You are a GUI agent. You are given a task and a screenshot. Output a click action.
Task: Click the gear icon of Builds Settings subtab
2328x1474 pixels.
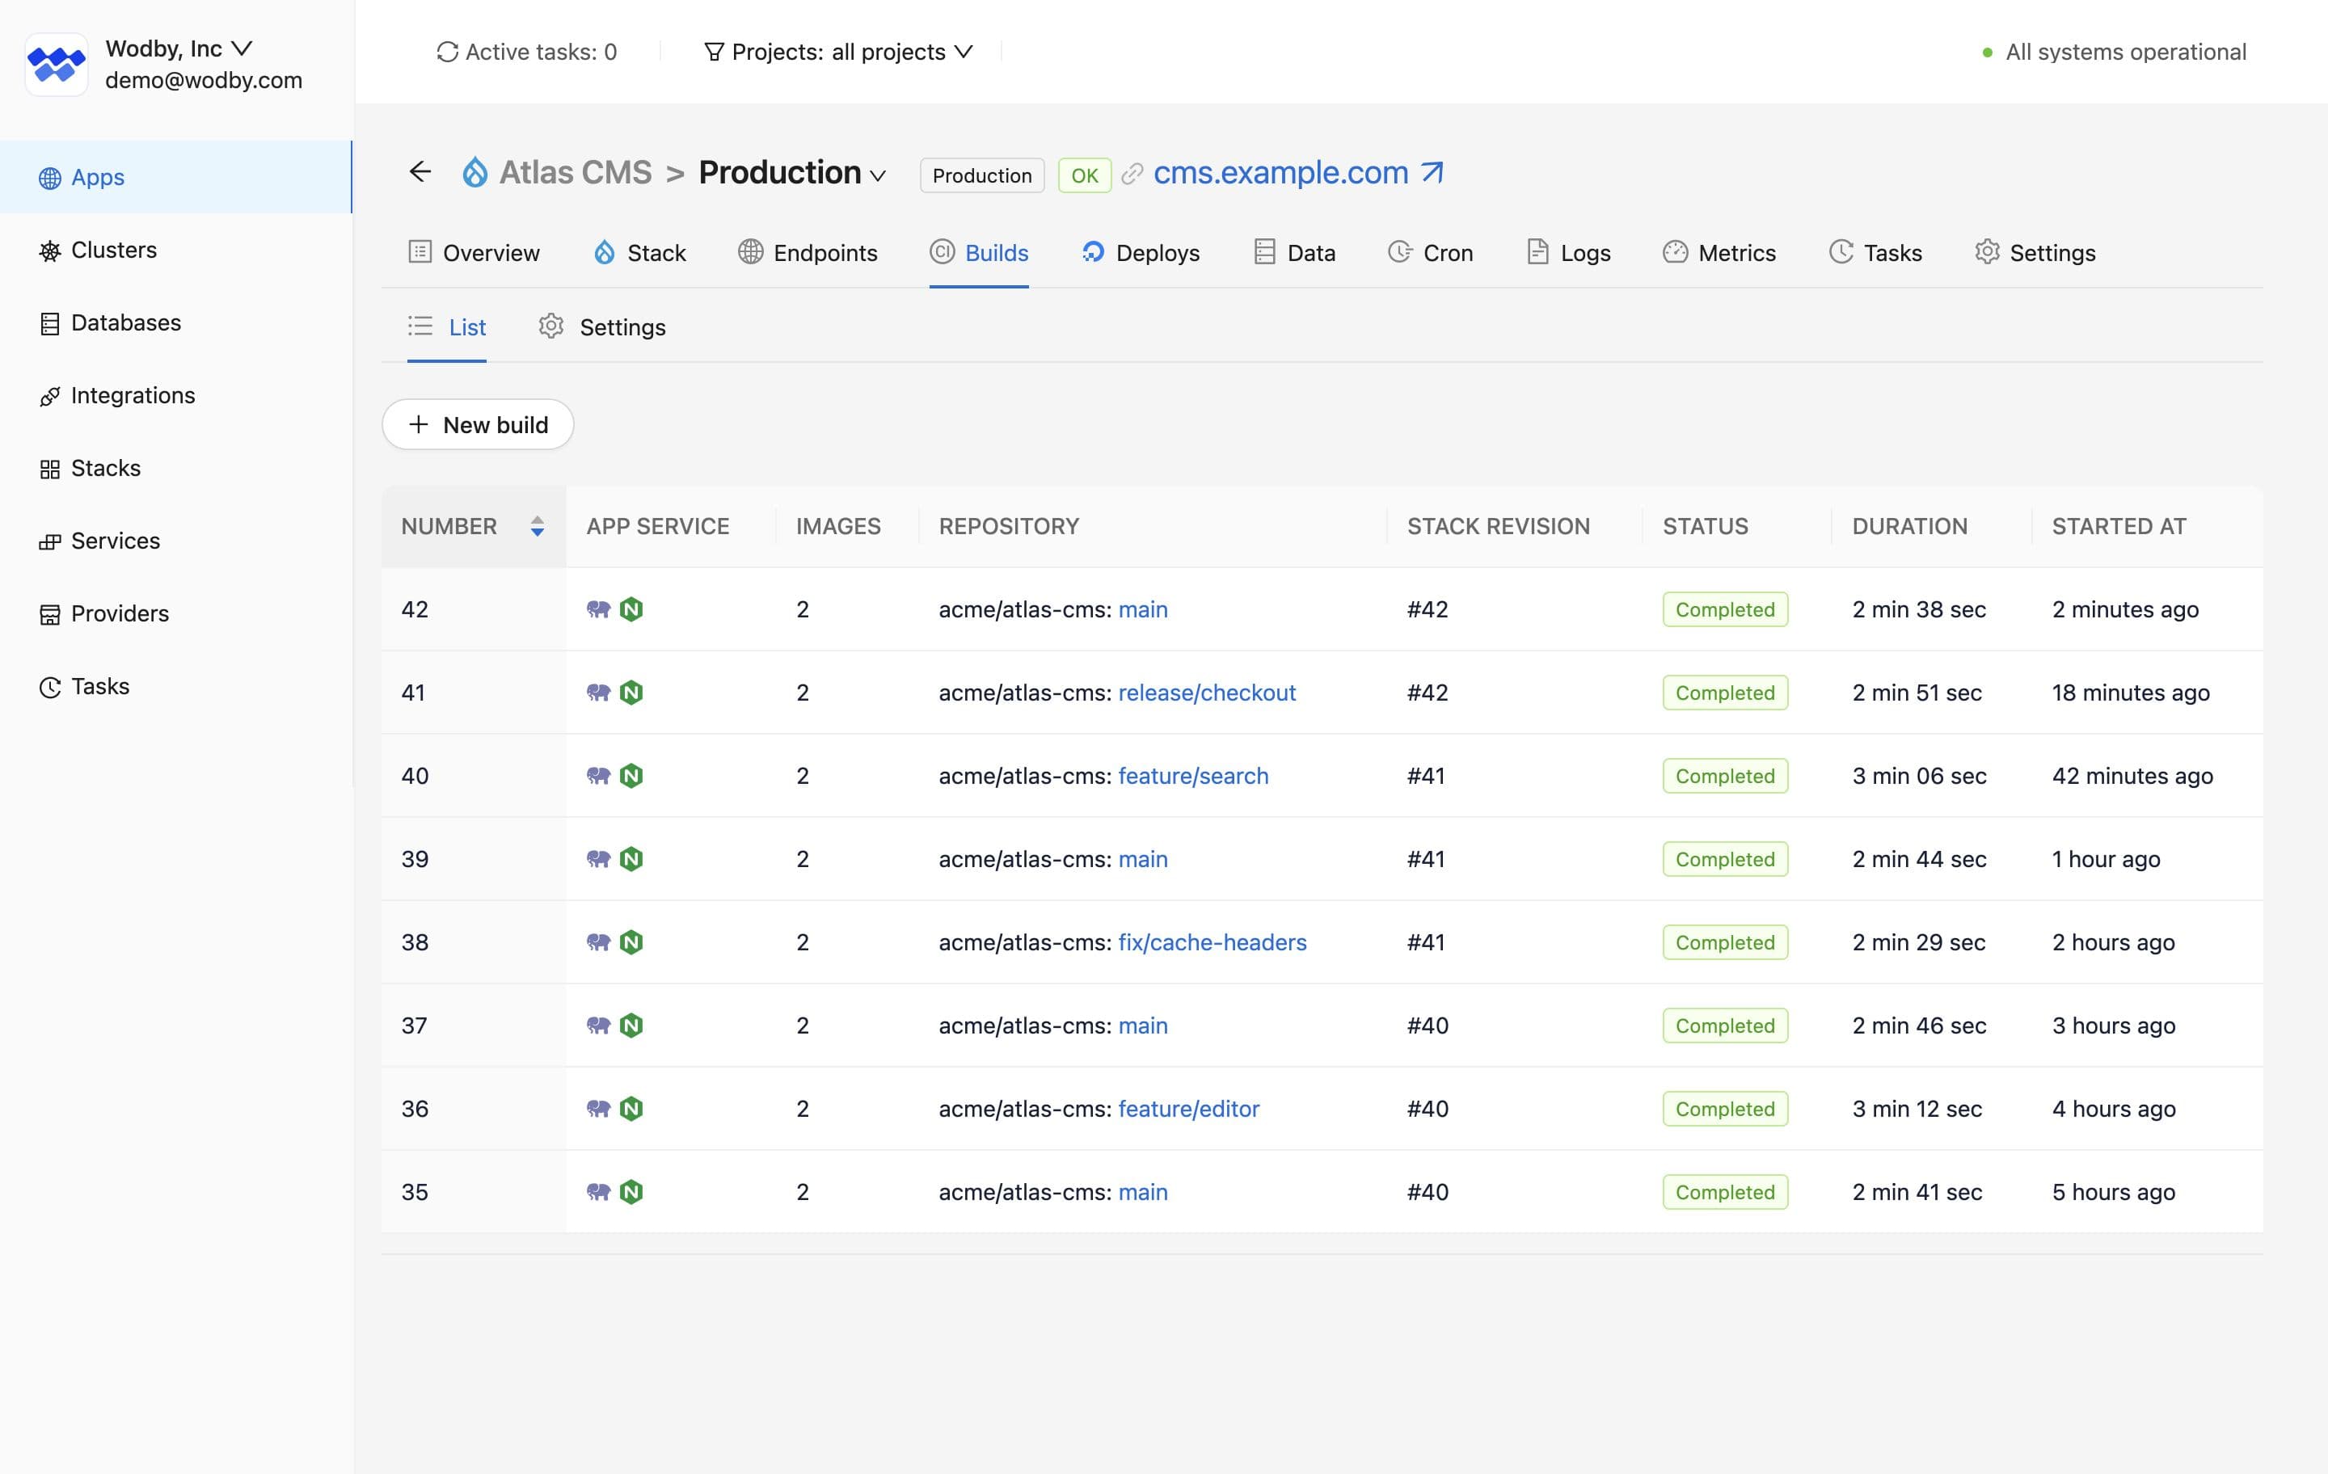551,326
